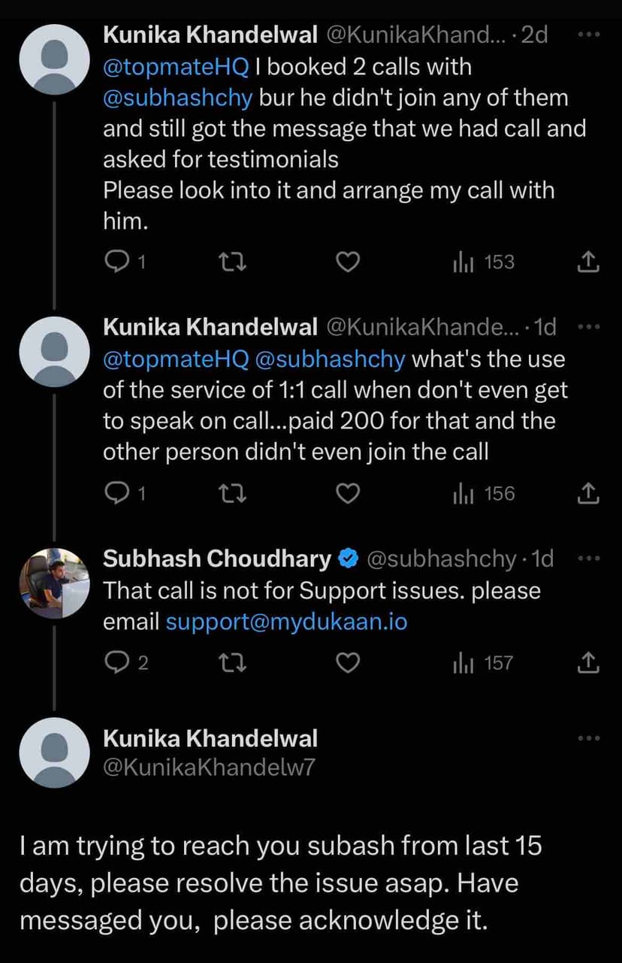
Task: Share the tweet with 153 views
Action: [x=589, y=262]
